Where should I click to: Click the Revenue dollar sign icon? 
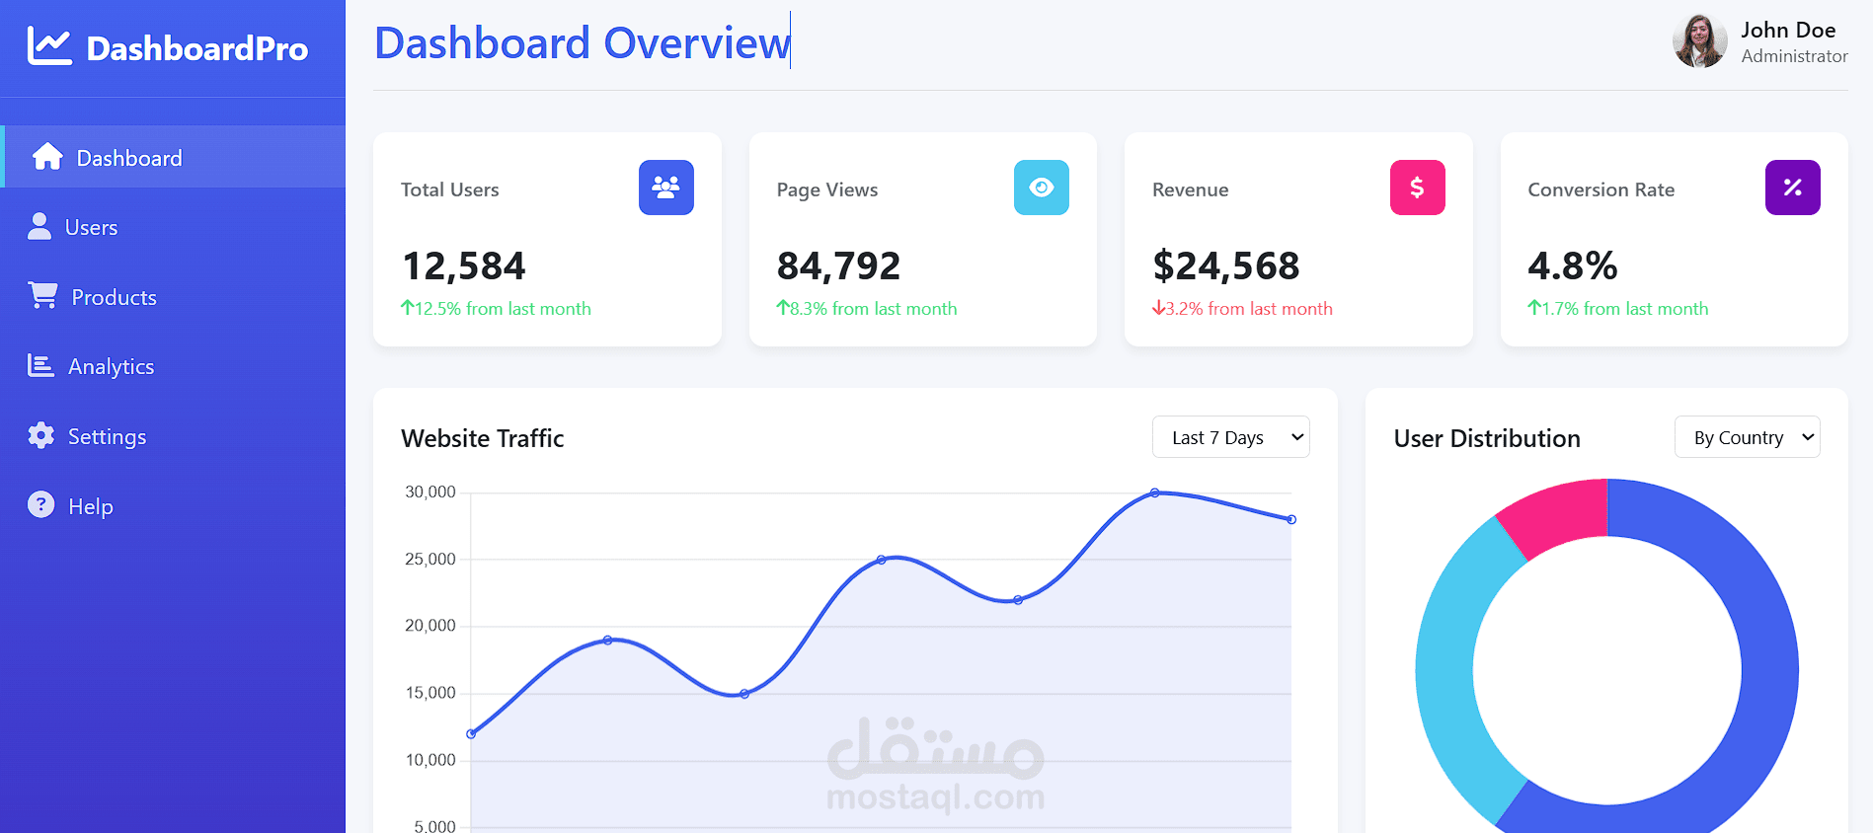click(x=1418, y=188)
